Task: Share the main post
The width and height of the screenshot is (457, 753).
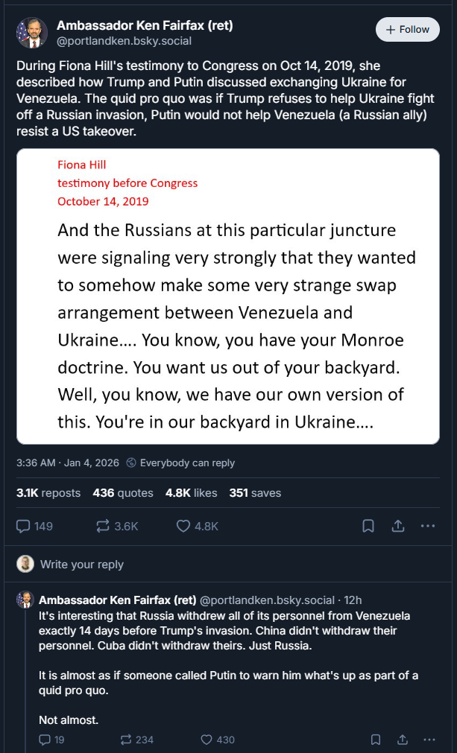Action: pyautogui.click(x=398, y=526)
